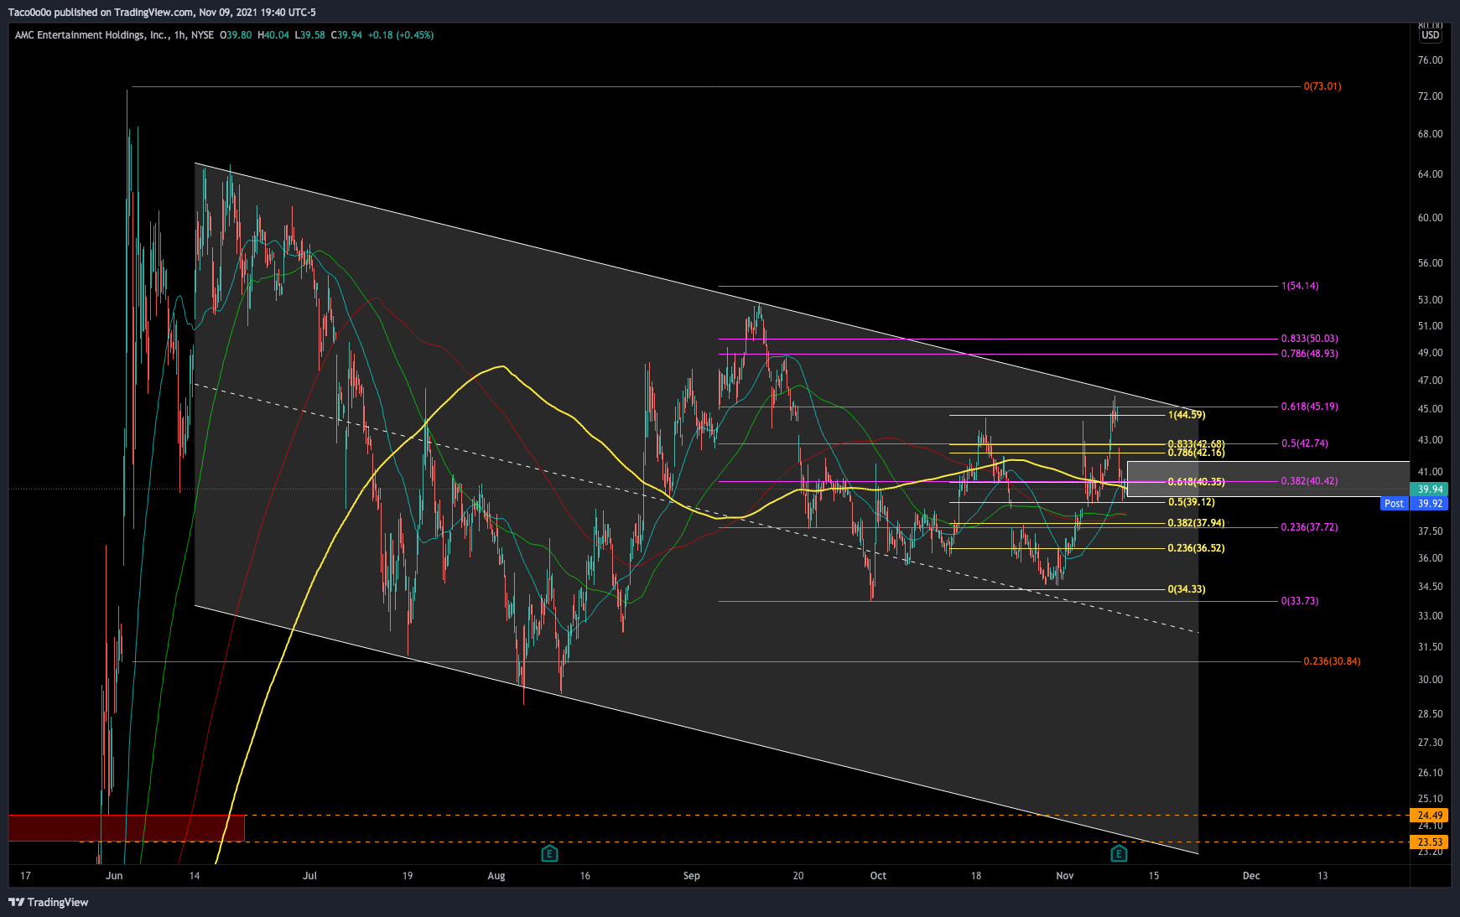Select the 0.5(42.74) Fibonacci label

pos(1305,443)
